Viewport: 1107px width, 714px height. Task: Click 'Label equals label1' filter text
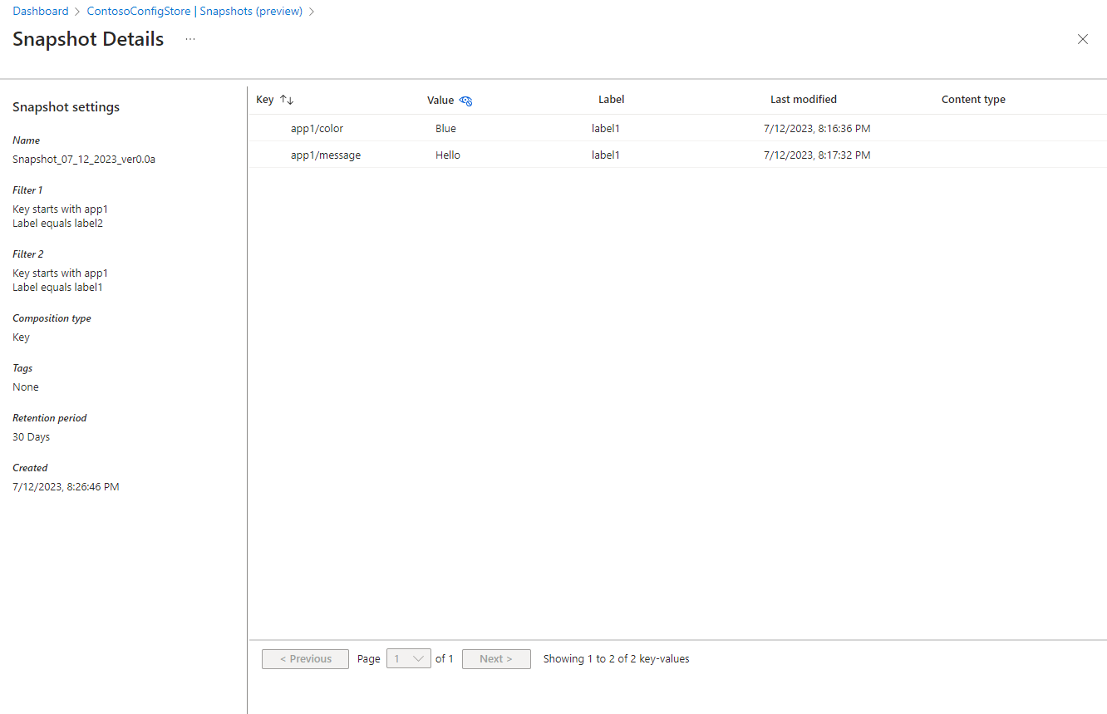pyautogui.click(x=58, y=288)
